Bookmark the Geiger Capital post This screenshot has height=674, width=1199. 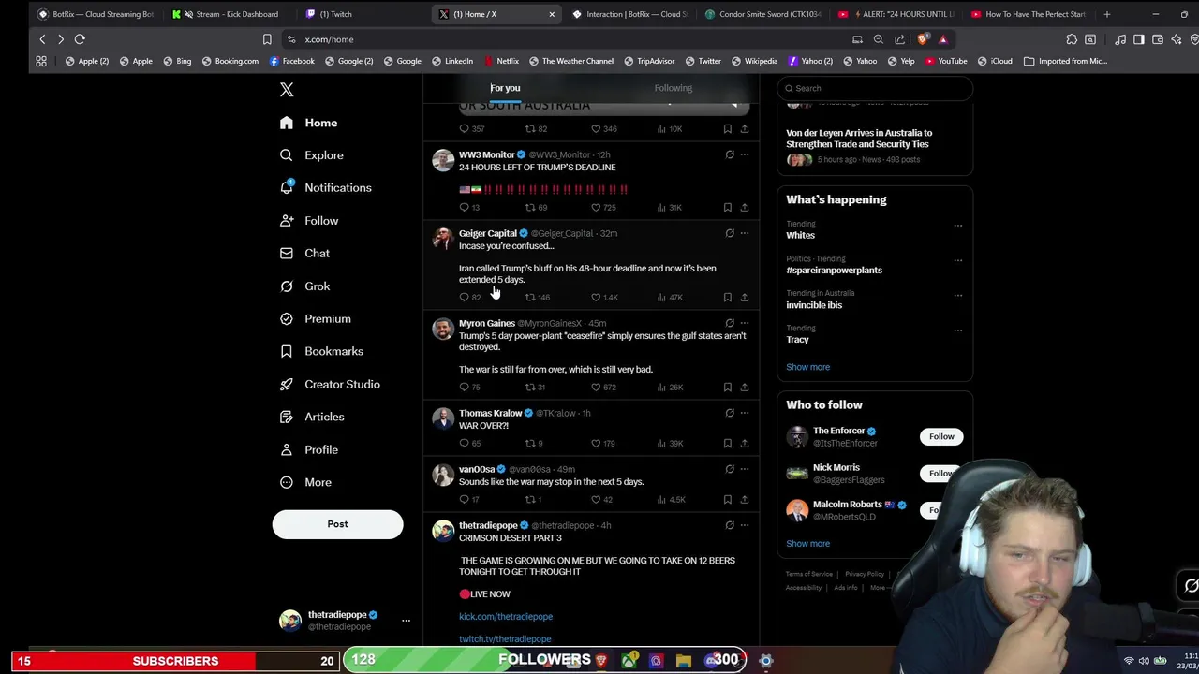pyautogui.click(x=727, y=297)
